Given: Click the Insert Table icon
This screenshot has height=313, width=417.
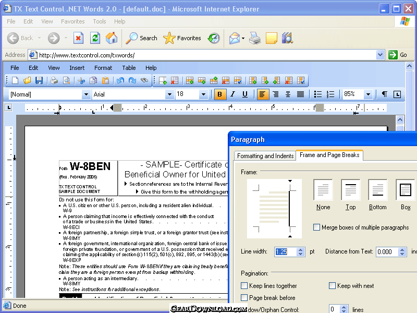Looking at the screenshot, I should [x=163, y=80].
